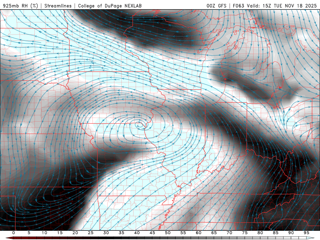Click the color bar label '40'
320x240 pixels.
[x=137, y=233]
